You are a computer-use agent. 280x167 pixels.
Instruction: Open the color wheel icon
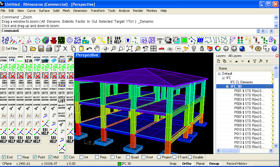[x=218, y=49]
